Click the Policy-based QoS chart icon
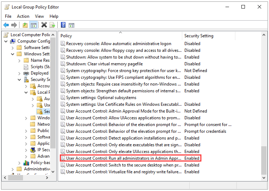 [26, 163]
